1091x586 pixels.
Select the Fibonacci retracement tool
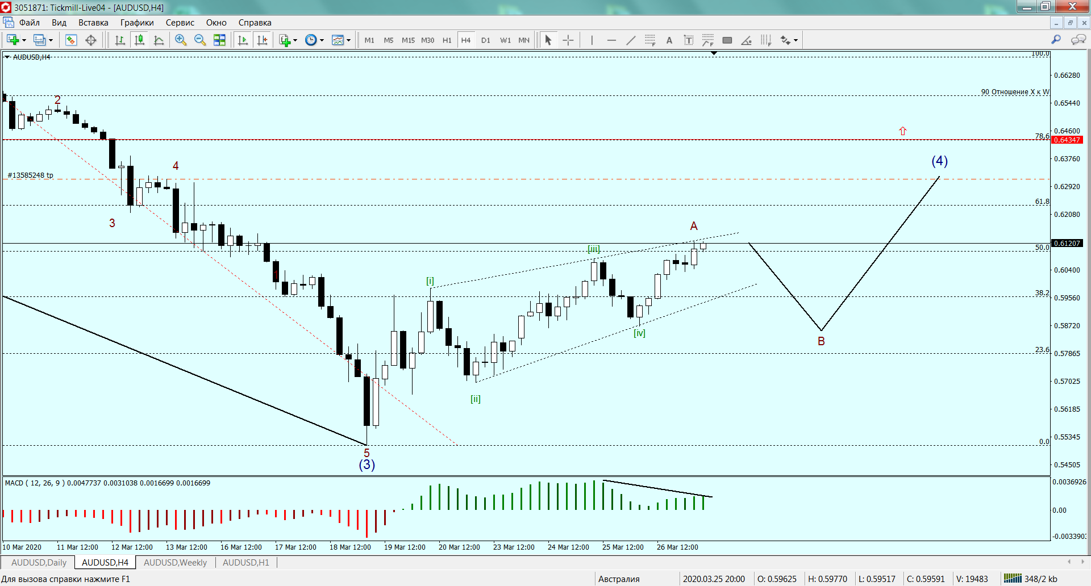tap(650, 40)
